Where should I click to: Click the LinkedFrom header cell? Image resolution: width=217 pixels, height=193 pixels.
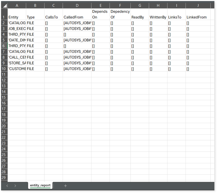(x=198, y=17)
